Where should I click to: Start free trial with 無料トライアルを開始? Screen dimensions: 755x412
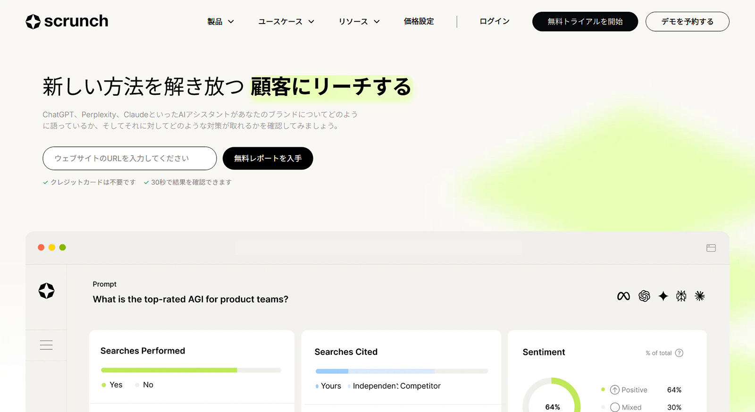585,22
